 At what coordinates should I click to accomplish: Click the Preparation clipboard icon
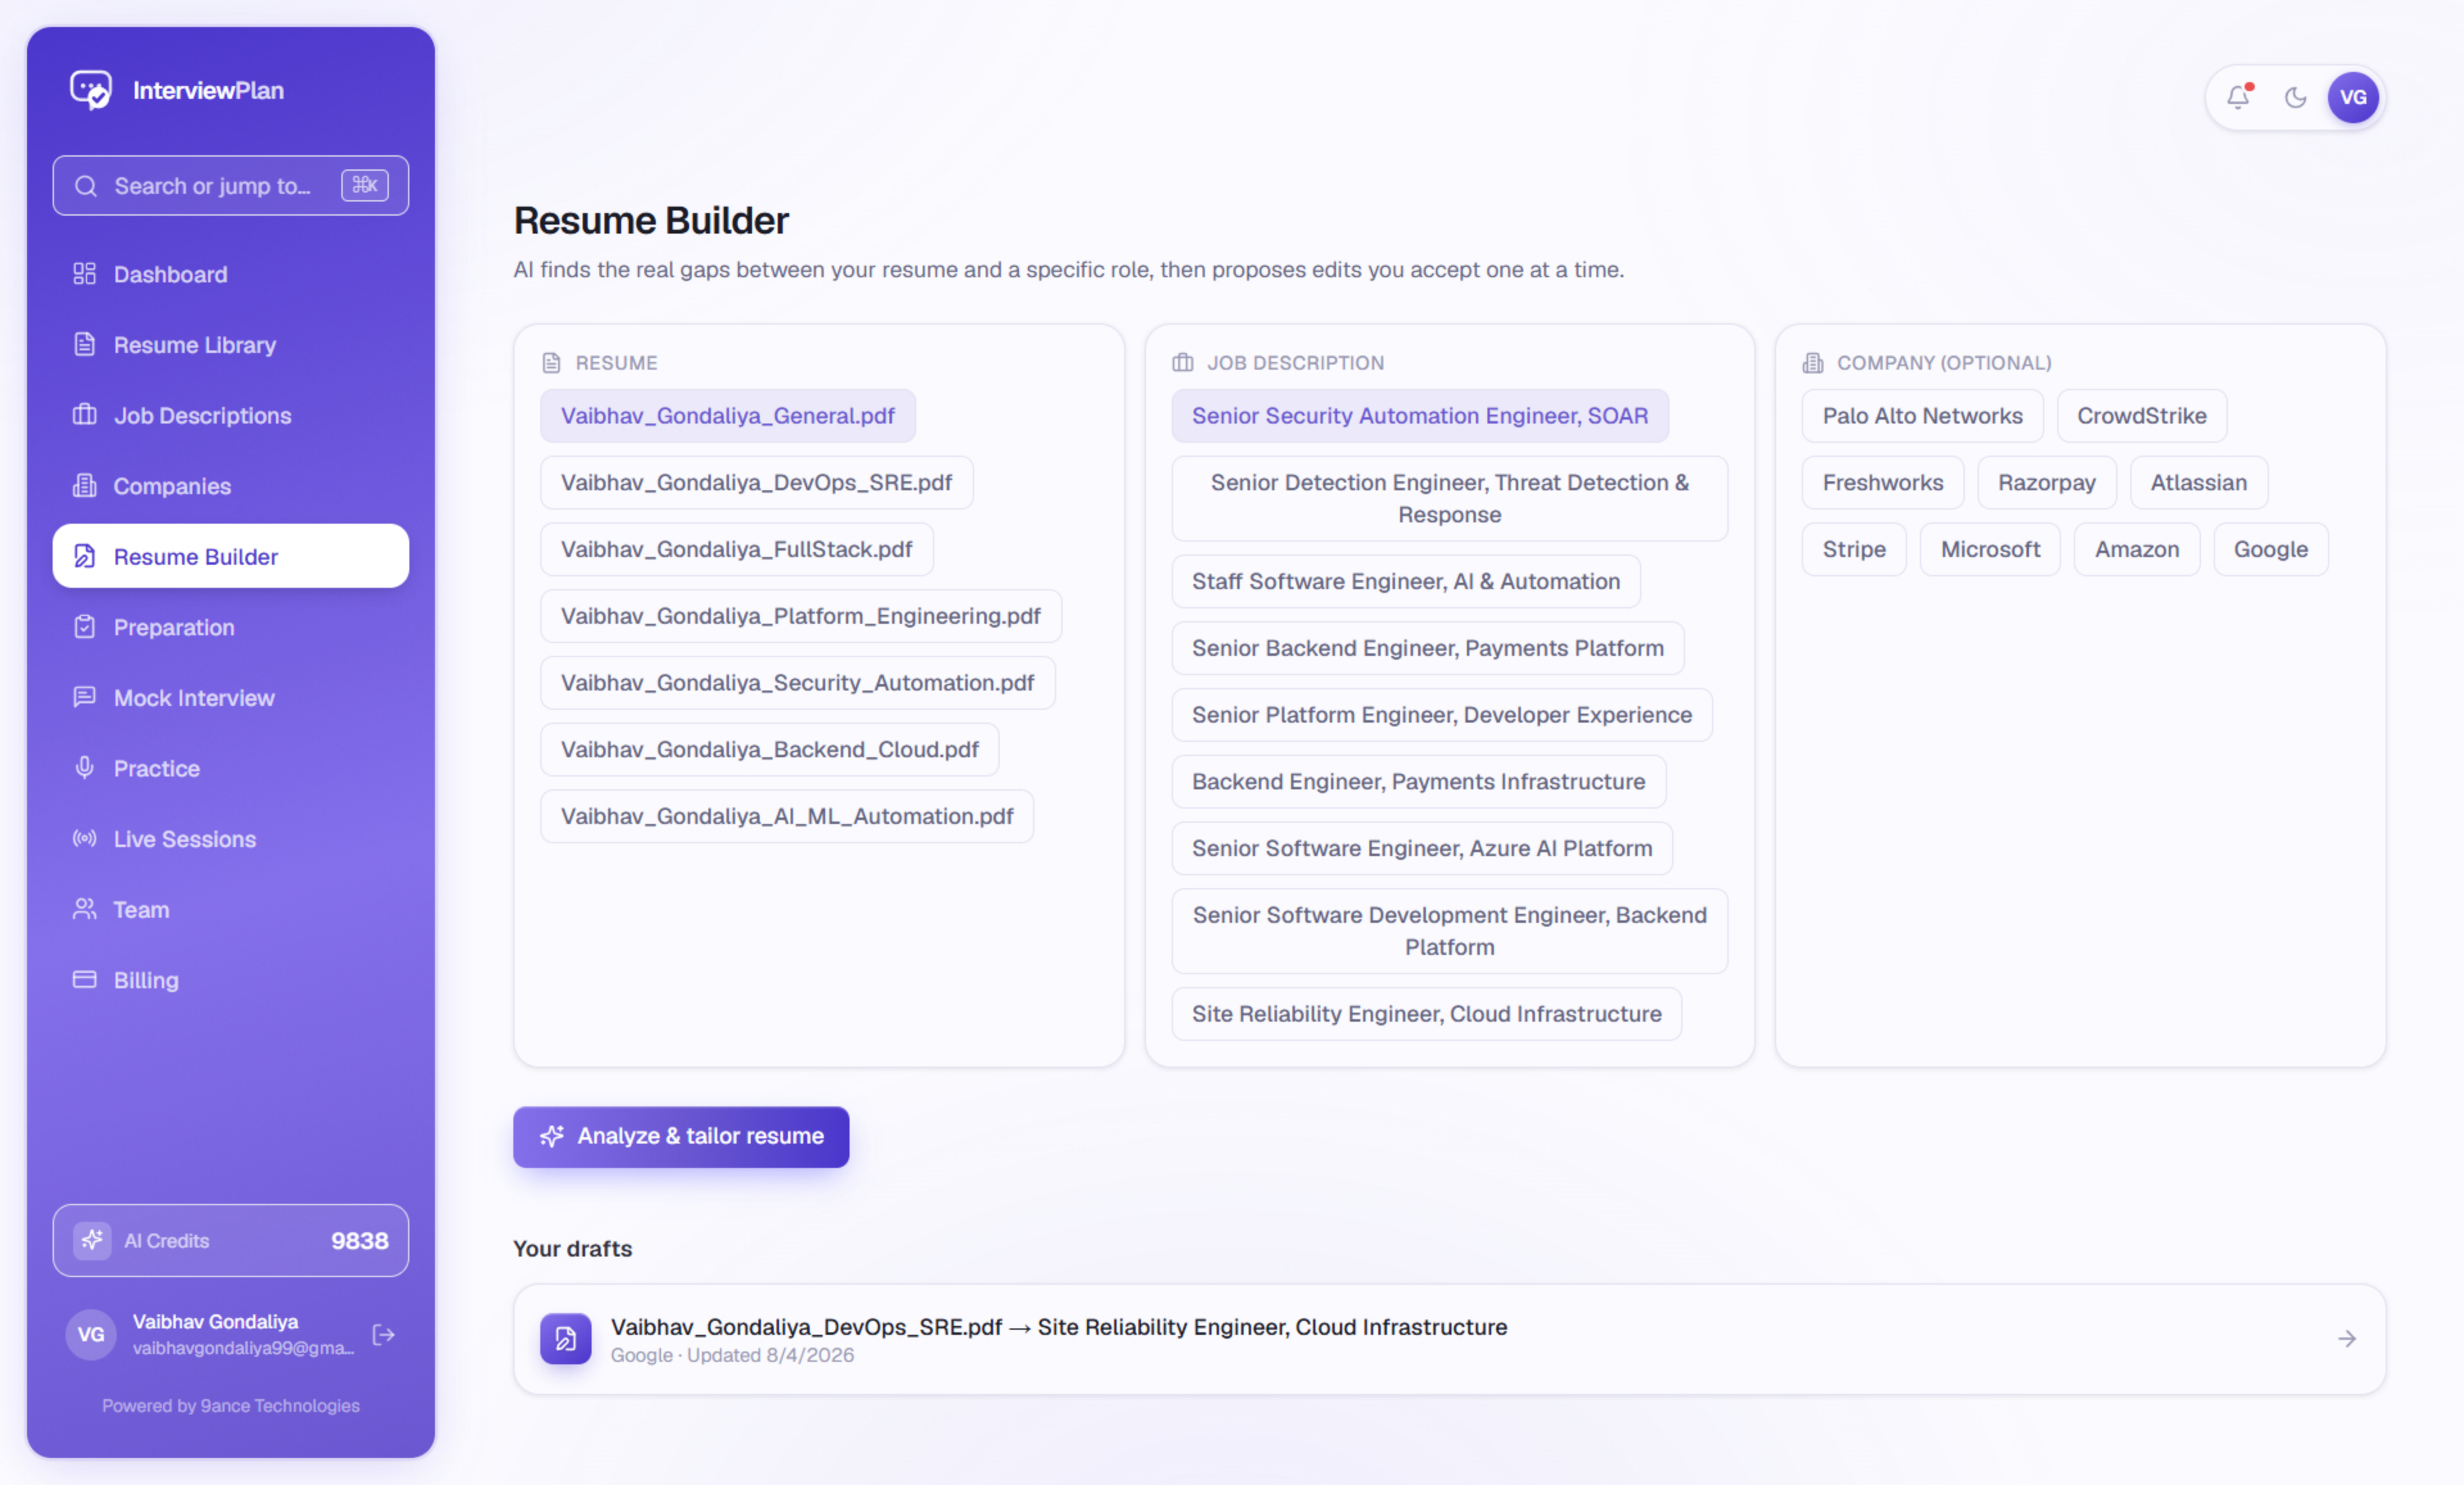pos(85,627)
